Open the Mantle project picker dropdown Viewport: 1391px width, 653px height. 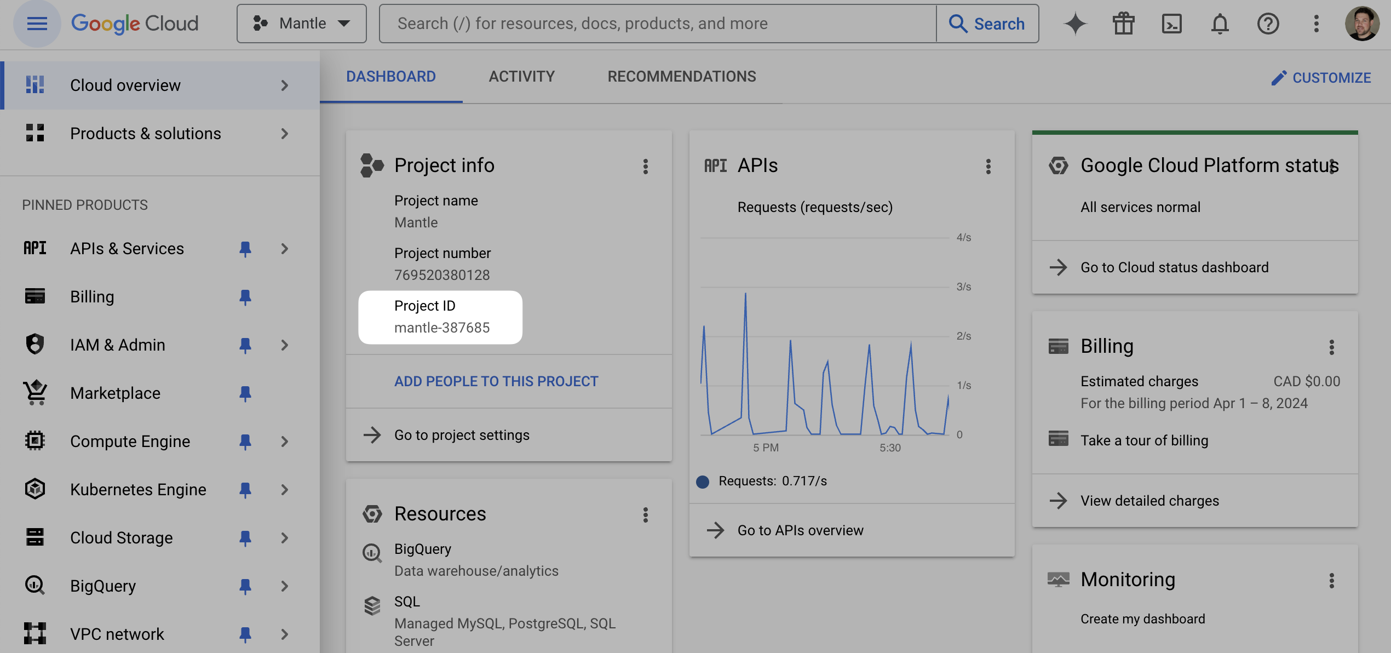pos(301,24)
